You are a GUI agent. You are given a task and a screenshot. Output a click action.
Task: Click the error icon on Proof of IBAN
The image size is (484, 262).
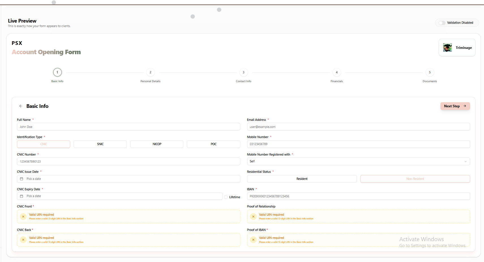coord(253,239)
